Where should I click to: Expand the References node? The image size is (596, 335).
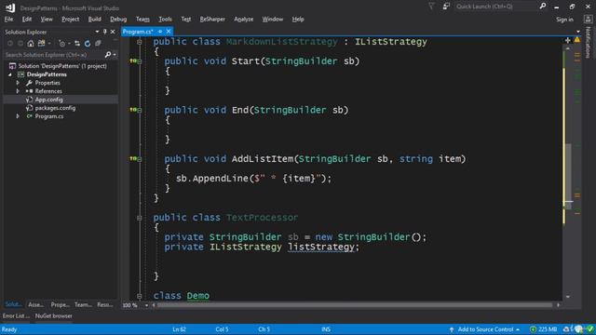coord(18,91)
